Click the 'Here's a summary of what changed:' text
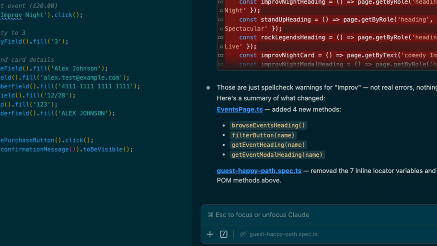Screen dimensions: 437x246 click(271, 98)
